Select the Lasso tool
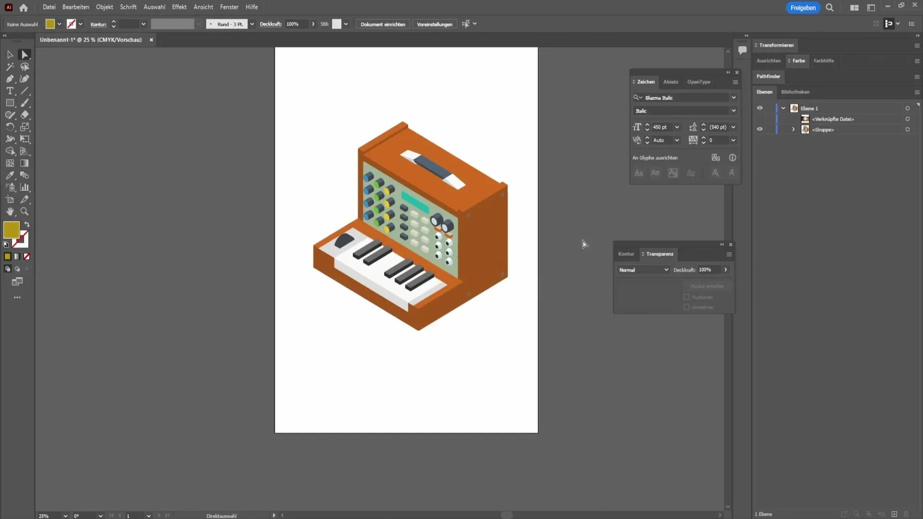Image resolution: width=923 pixels, height=519 pixels. coord(25,67)
